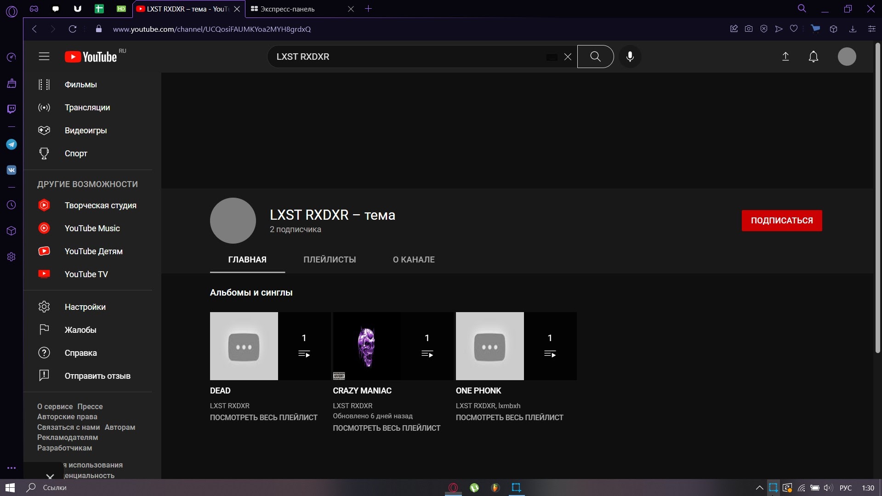
Task: Open Telegram in Opera sidebar
Action: click(x=11, y=144)
